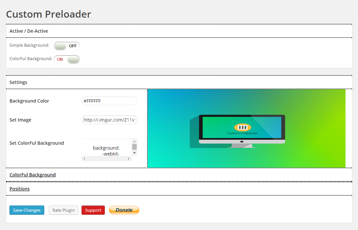Click the PayPal Donate button
This screenshot has width=358, height=230.
click(x=124, y=210)
